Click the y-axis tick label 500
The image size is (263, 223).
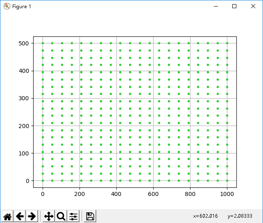24,43
